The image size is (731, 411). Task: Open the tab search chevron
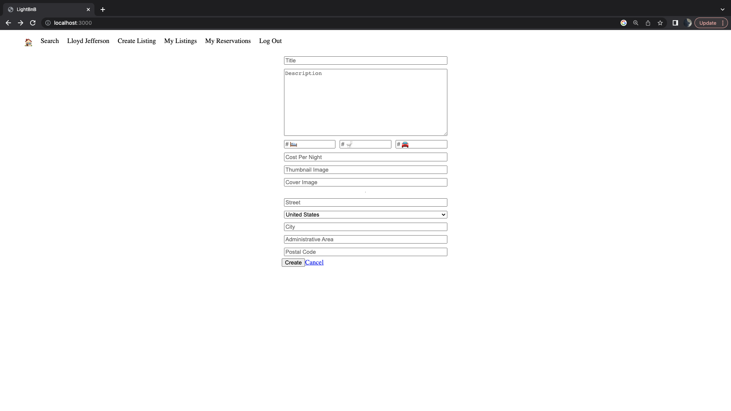722,9
